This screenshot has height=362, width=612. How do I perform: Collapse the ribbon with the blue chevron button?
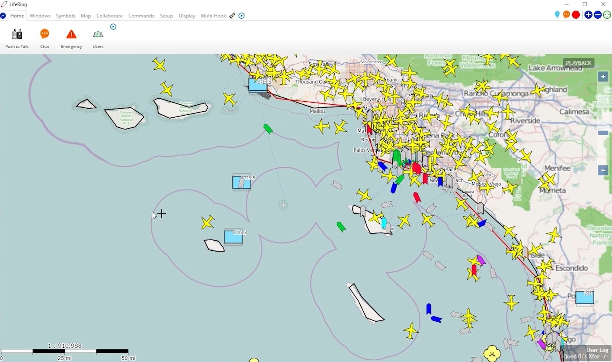(3, 16)
